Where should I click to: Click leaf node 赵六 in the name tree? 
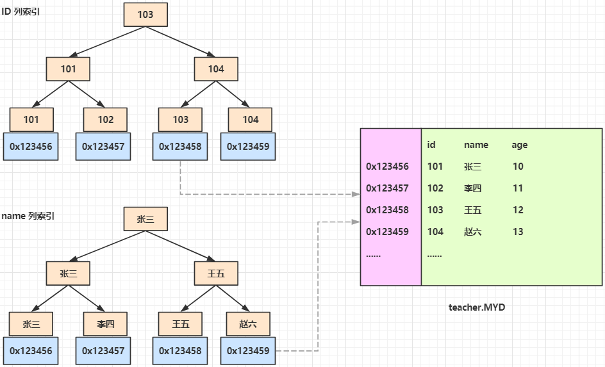(248, 324)
